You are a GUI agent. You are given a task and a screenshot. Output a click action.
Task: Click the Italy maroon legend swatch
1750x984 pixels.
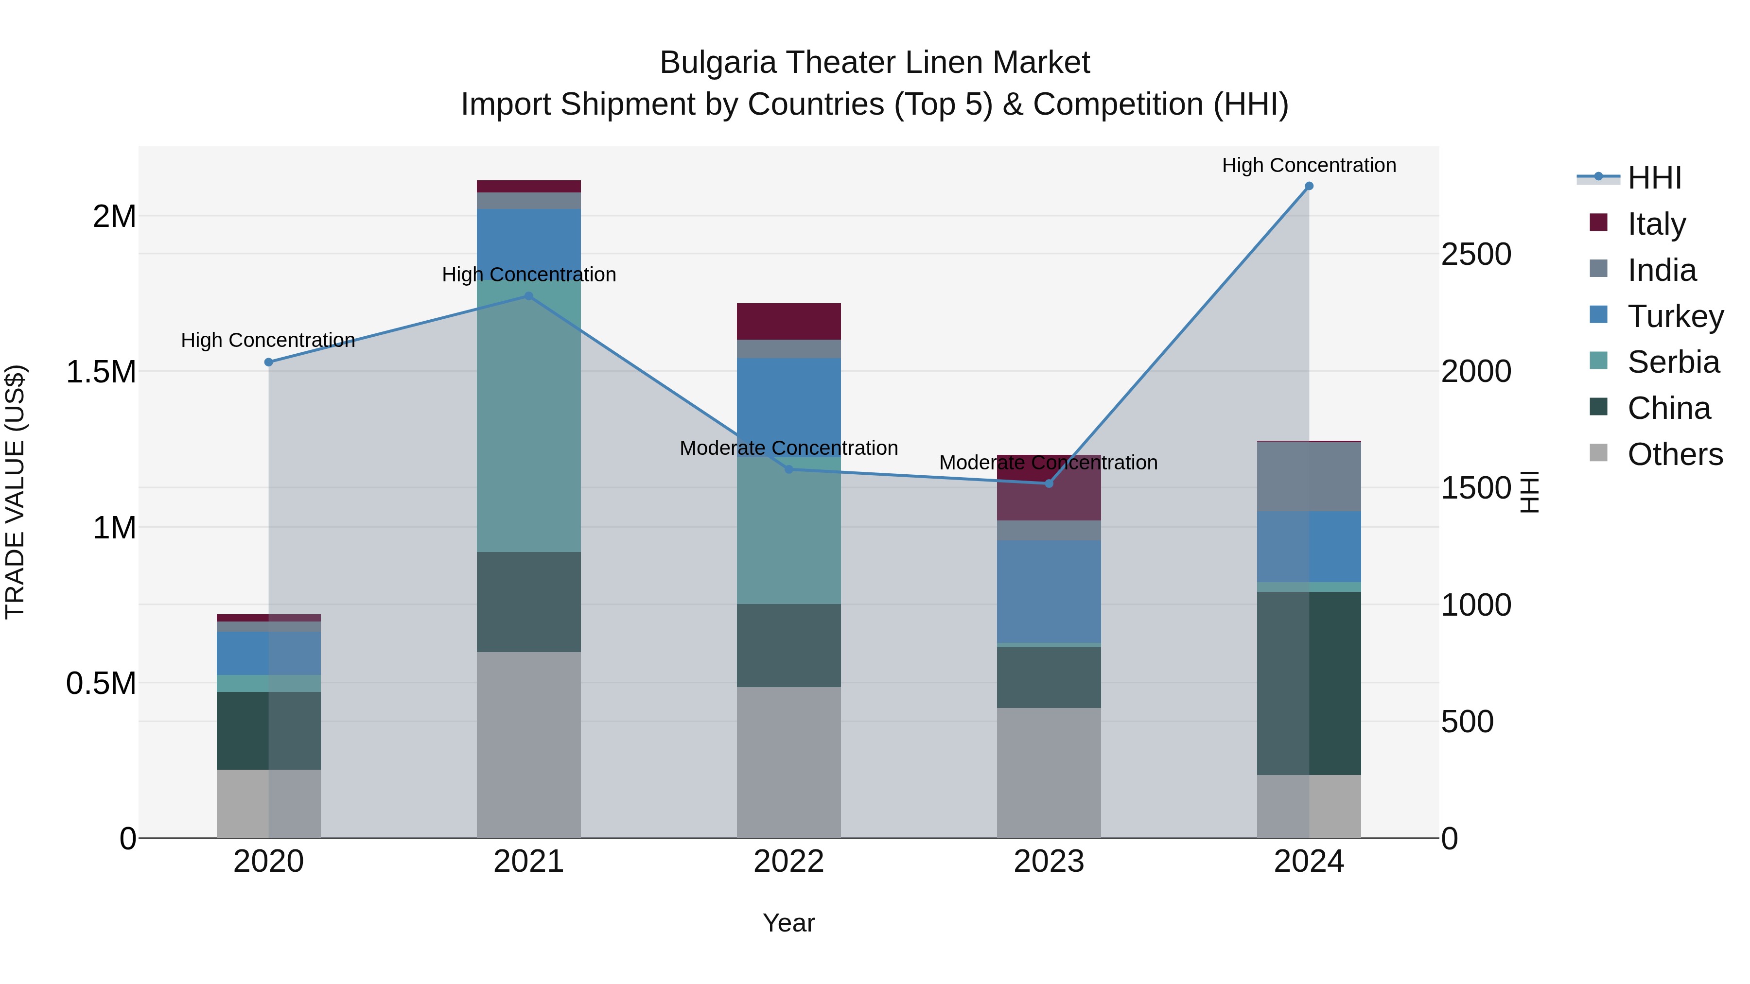[x=1598, y=222]
